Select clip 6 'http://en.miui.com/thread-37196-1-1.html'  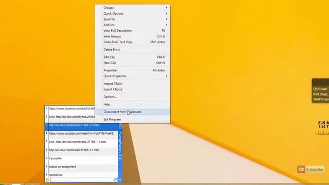tap(82, 150)
